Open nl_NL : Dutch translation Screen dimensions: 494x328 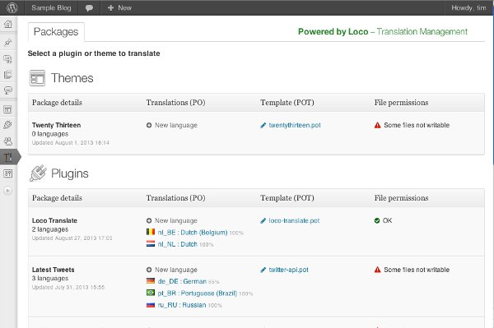[177, 244]
